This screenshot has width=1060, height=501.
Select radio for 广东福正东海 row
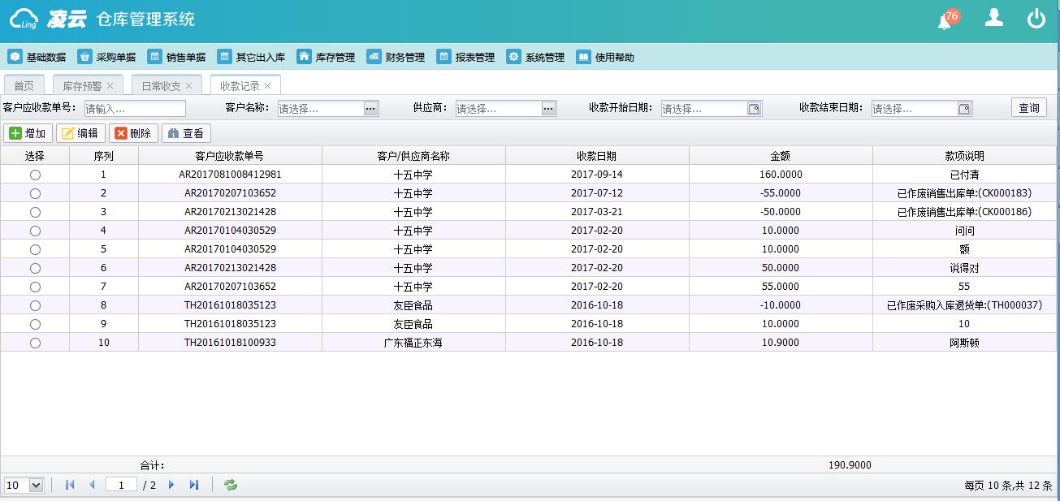[x=35, y=343]
